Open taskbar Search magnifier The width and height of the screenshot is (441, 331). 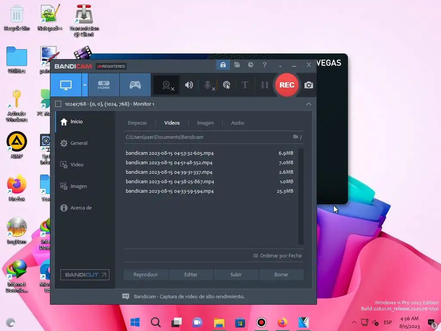tap(155, 322)
